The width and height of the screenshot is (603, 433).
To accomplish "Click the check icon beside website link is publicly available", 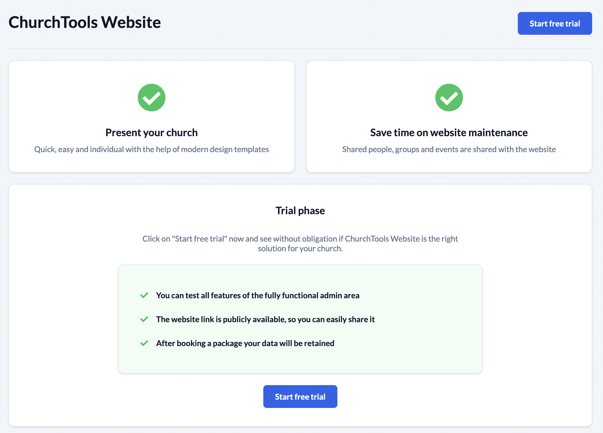I will tap(144, 319).
